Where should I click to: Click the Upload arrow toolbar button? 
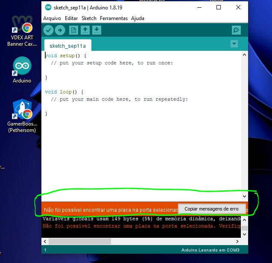pyautogui.click(x=60, y=30)
